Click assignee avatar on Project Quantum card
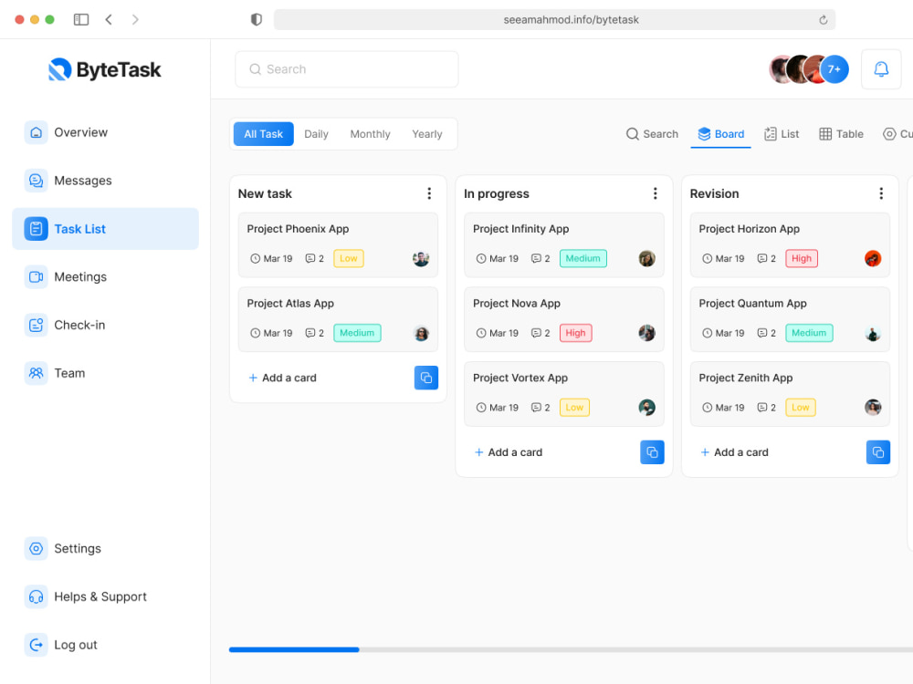 (873, 333)
